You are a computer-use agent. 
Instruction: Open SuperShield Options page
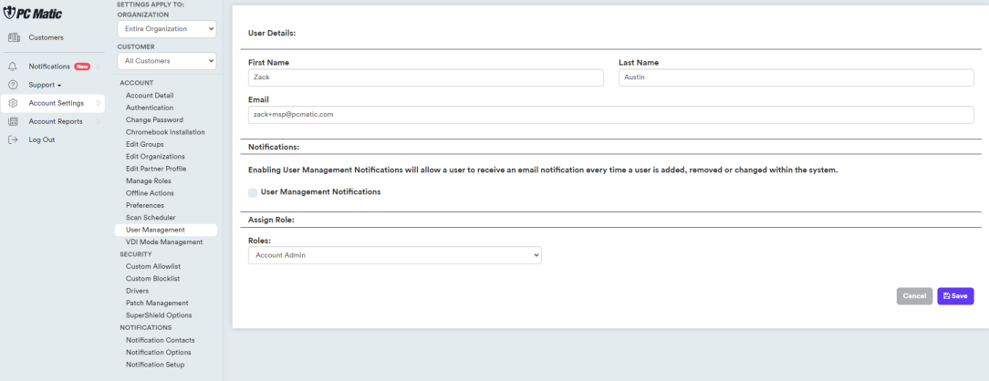click(158, 315)
